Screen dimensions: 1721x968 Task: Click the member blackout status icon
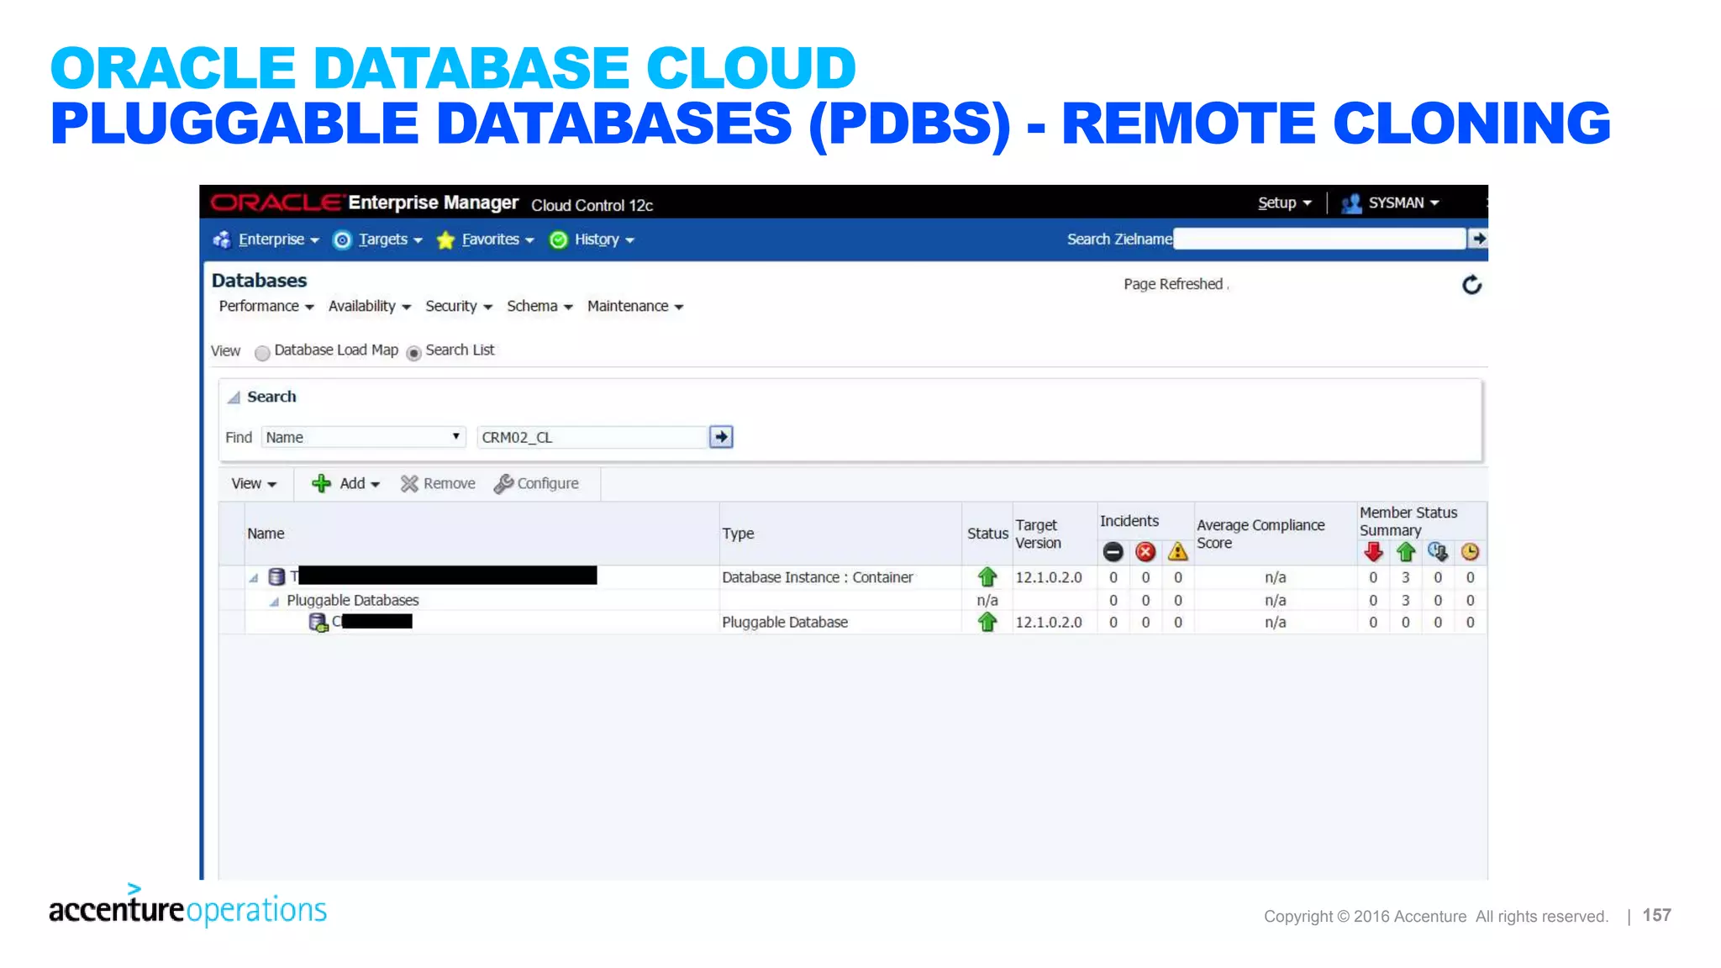(1438, 552)
